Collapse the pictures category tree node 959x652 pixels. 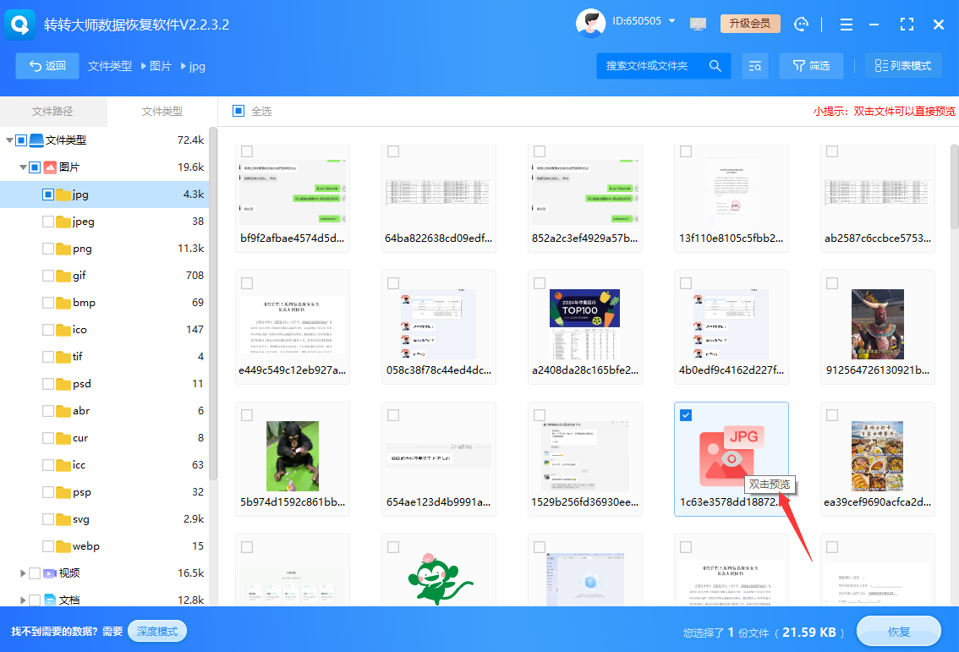pos(23,167)
